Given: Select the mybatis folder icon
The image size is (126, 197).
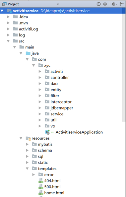Looking at the screenshot, I should [34, 144].
